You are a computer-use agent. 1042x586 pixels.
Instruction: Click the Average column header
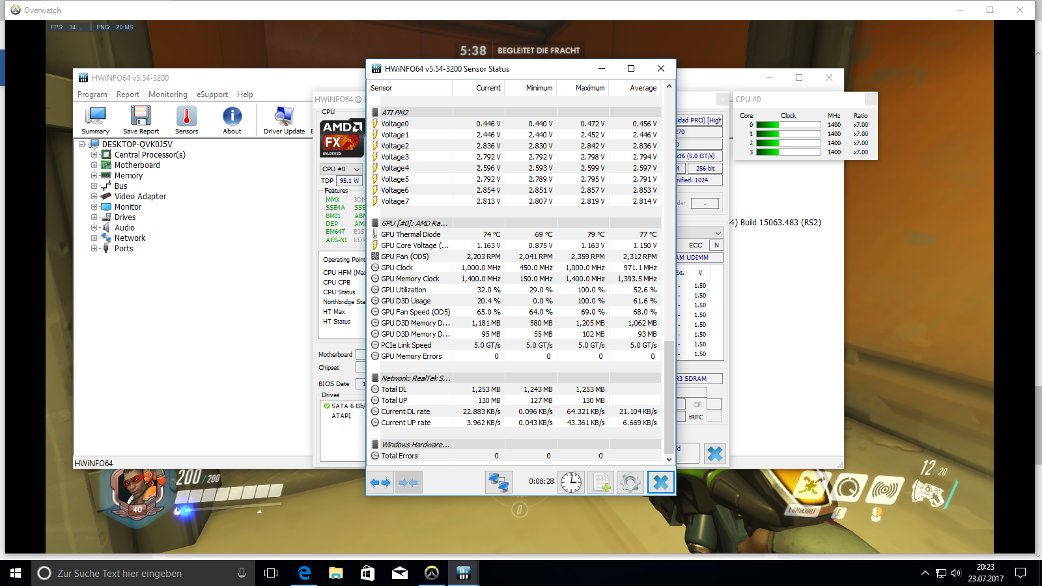635,88
